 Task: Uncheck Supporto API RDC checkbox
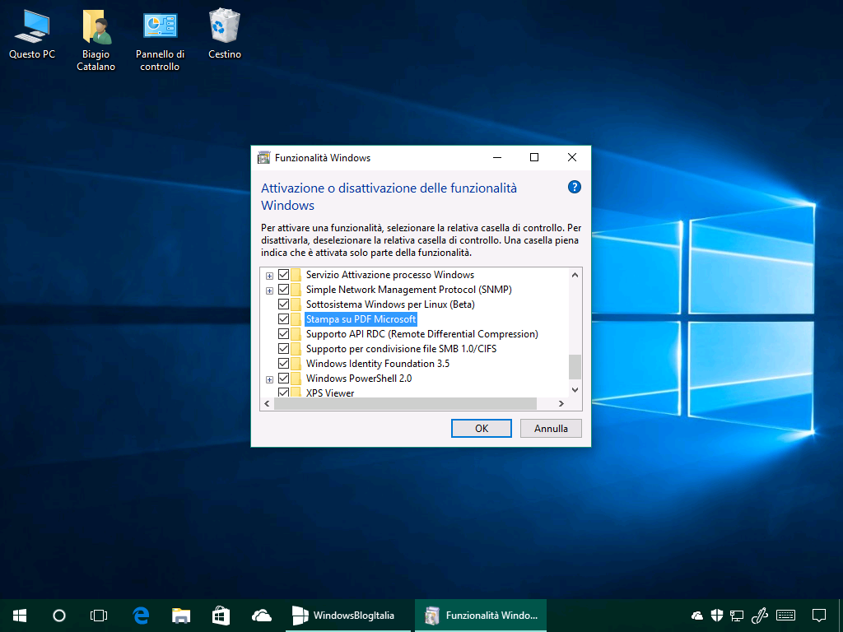point(283,334)
